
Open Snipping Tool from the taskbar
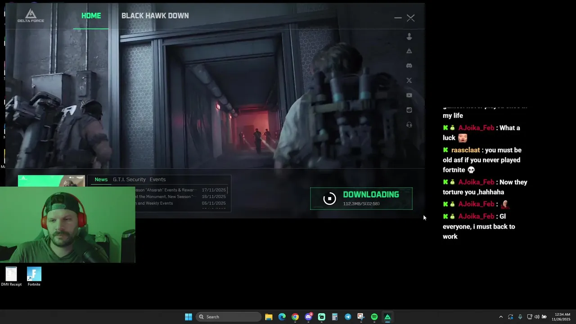(x=361, y=317)
